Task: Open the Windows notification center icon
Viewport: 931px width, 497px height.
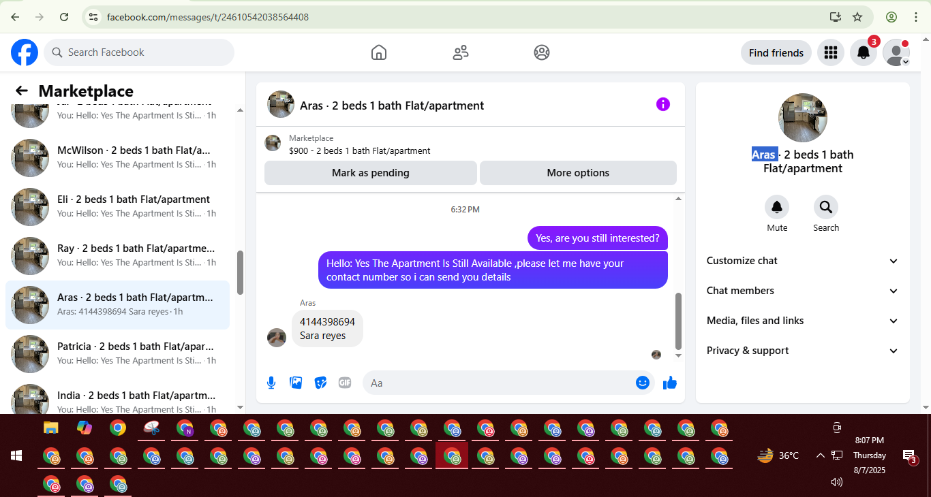Action: point(909,455)
